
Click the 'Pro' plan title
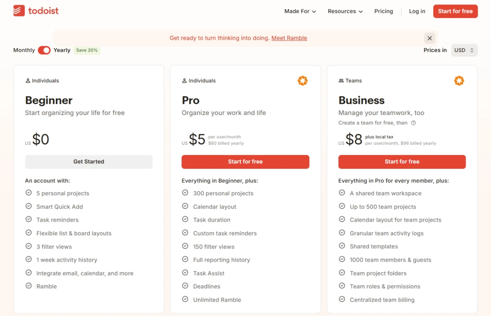191,101
